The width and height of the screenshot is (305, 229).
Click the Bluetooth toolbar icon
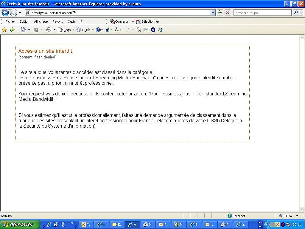tap(153, 30)
